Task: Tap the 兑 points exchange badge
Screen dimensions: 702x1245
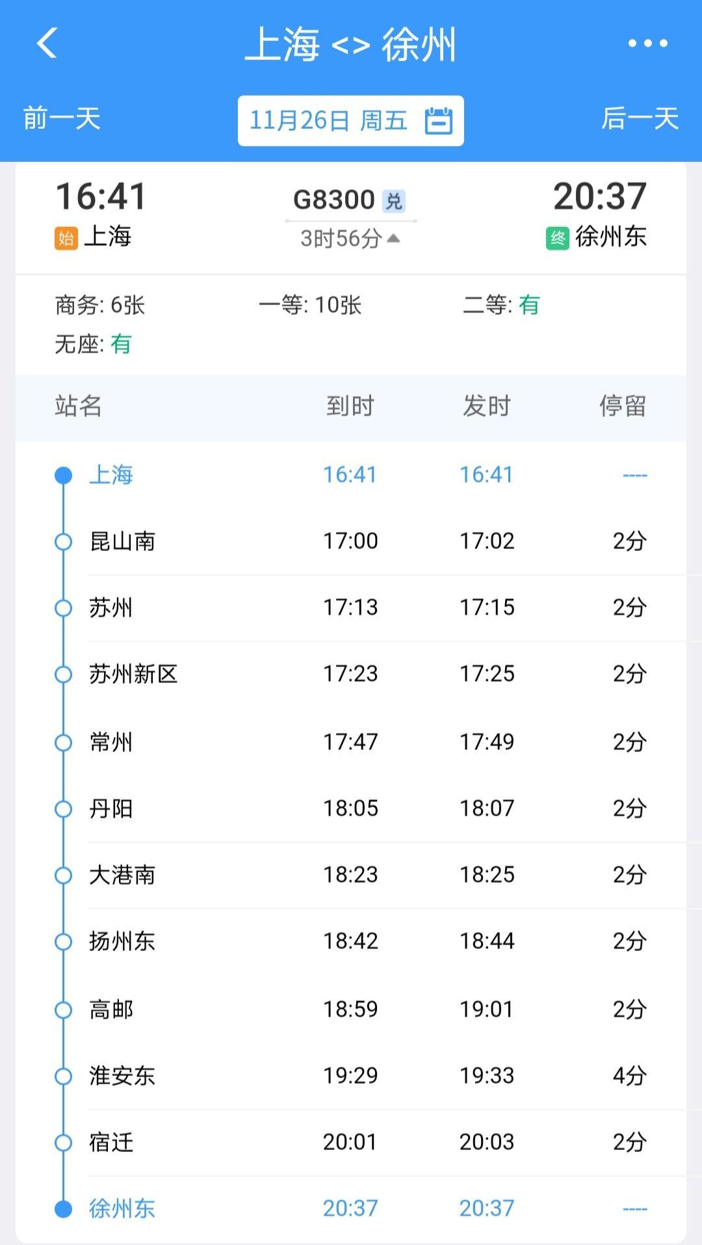Action: [394, 201]
